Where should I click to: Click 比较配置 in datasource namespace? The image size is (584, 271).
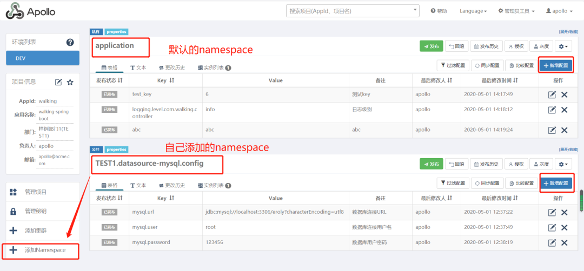click(521, 183)
